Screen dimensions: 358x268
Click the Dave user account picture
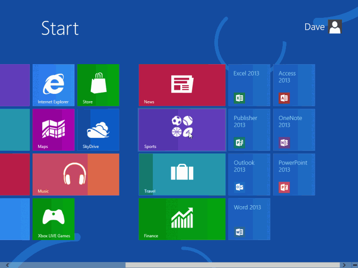[x=335, y=27]
